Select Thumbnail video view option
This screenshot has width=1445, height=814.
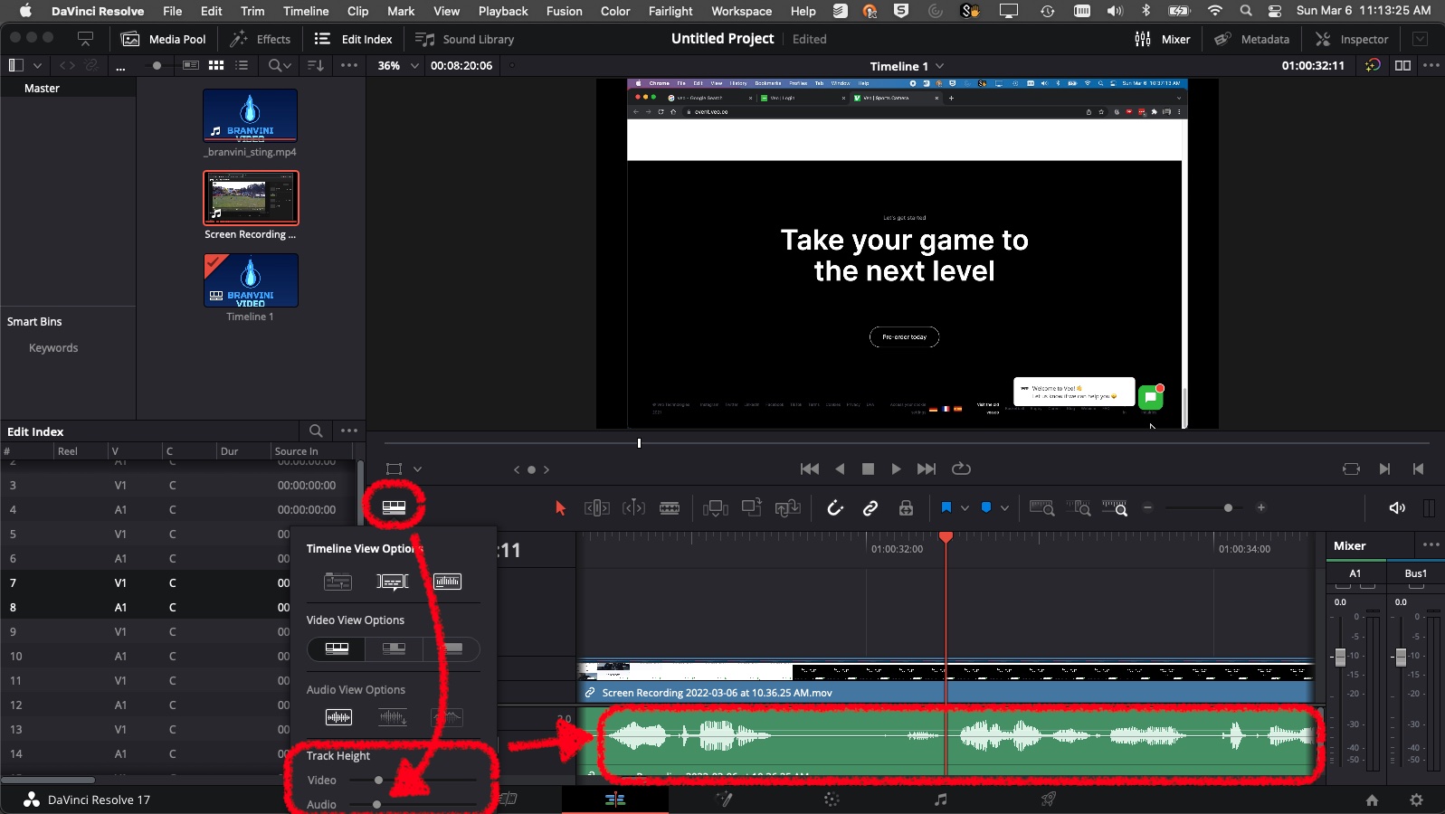(394, 648)
